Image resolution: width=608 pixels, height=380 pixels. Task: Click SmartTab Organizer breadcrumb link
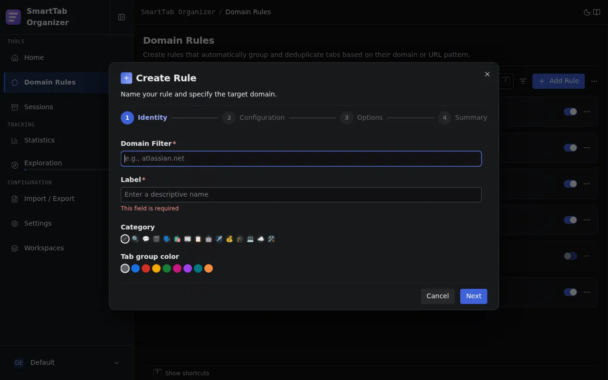(x=178, y=12)
